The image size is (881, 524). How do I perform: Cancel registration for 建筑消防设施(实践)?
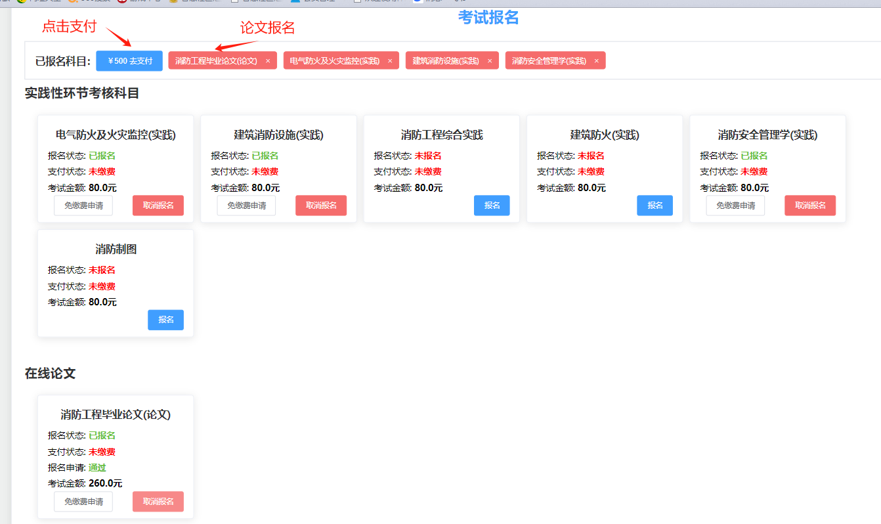pyautogui.click(x=321, y=206)
